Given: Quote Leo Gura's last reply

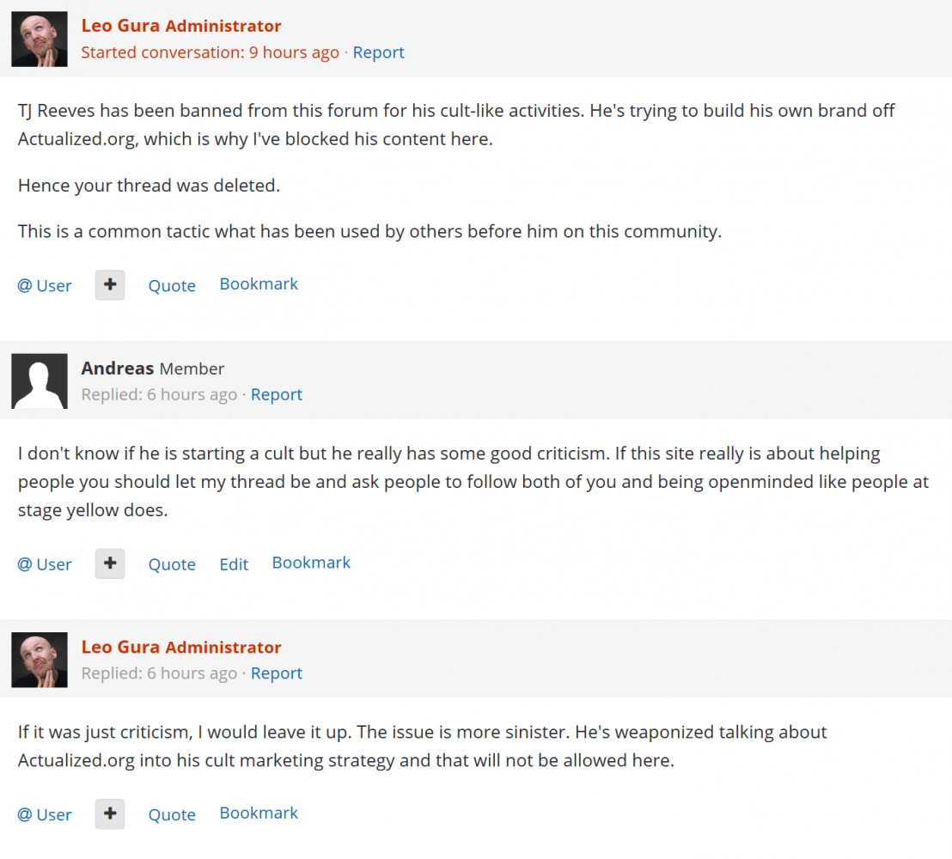Looking at the screenshot, I should (x=172, y=815).
